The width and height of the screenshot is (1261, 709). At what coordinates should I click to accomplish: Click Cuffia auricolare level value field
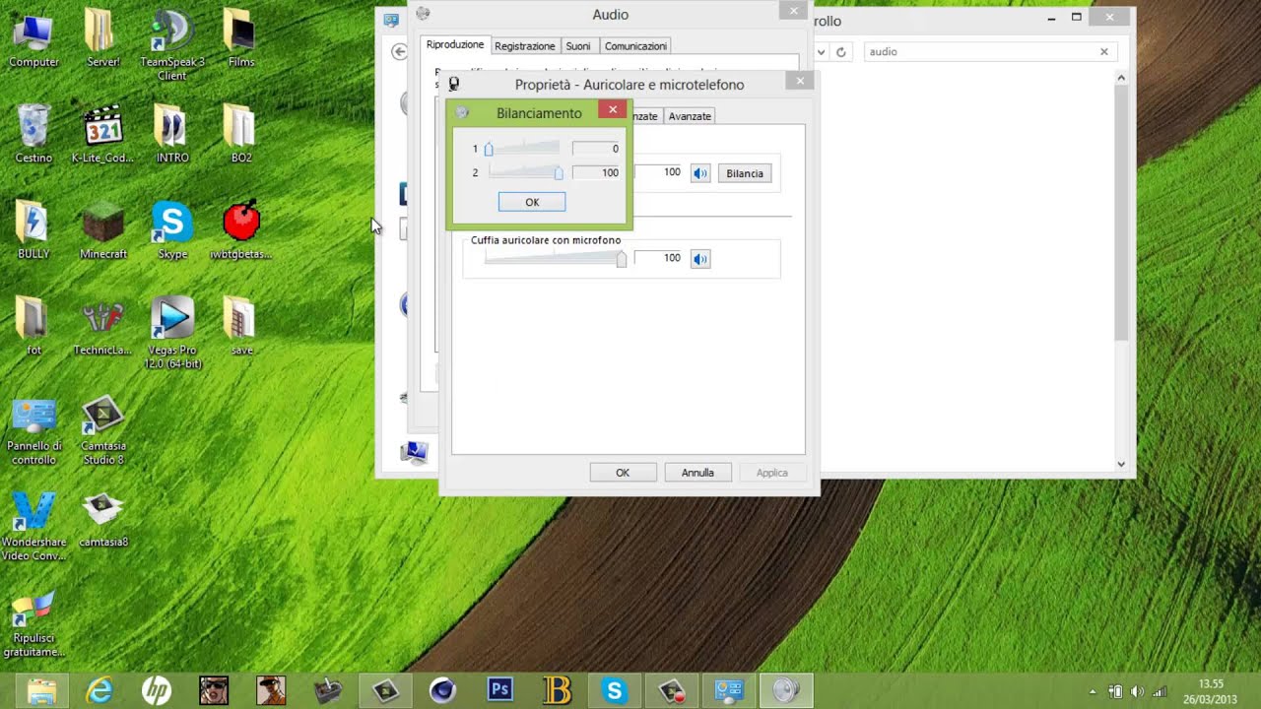[658, 258]
